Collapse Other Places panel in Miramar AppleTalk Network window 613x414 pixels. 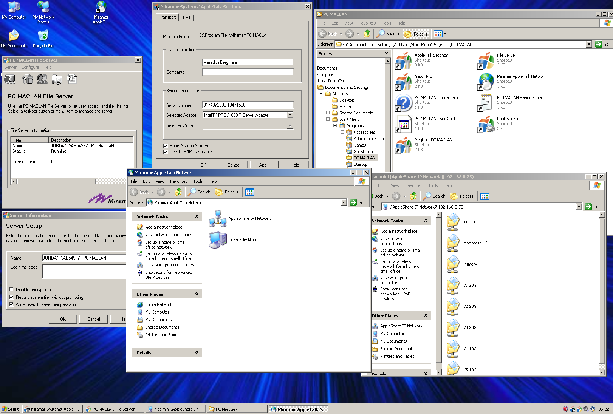coord(197,294)
